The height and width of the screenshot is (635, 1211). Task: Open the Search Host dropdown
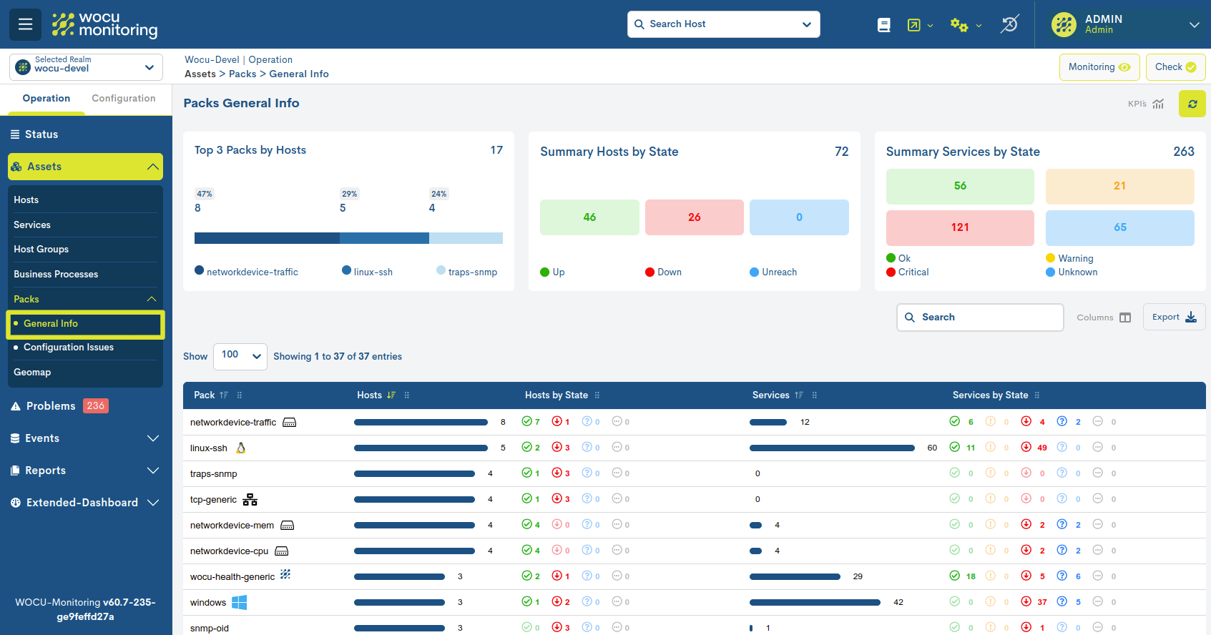[724, 24]
